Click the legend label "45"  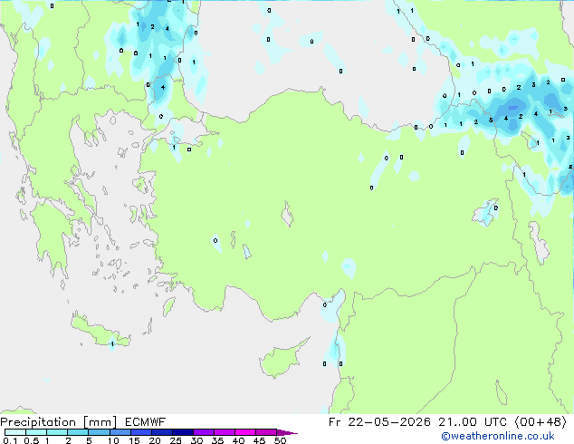(x=259, y=440)
